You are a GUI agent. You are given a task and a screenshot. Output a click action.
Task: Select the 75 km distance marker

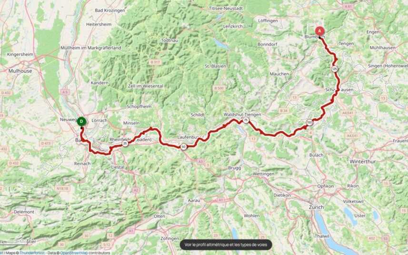[245, 120]
